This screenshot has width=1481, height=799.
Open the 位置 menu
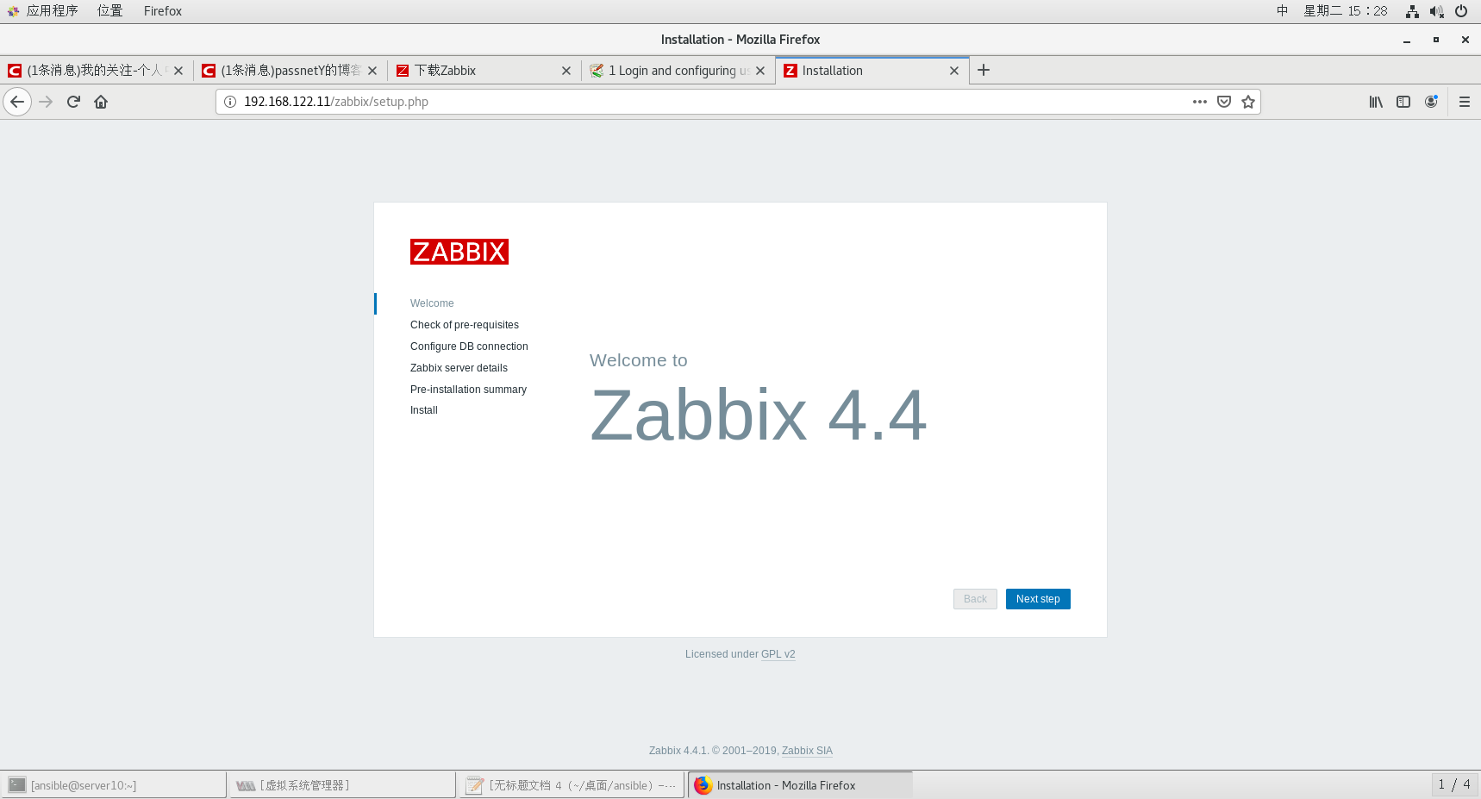coord(109,11)
